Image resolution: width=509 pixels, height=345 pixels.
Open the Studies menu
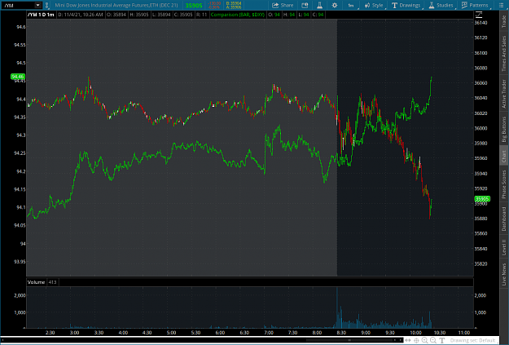click(441, 5)
